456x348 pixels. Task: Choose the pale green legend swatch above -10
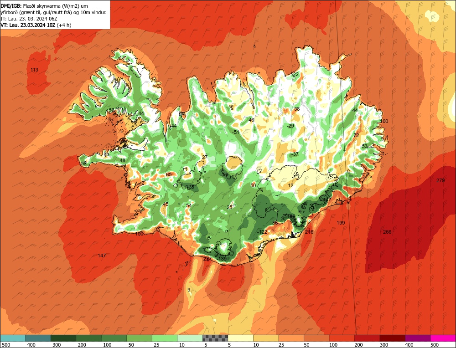tap(190, 338)
